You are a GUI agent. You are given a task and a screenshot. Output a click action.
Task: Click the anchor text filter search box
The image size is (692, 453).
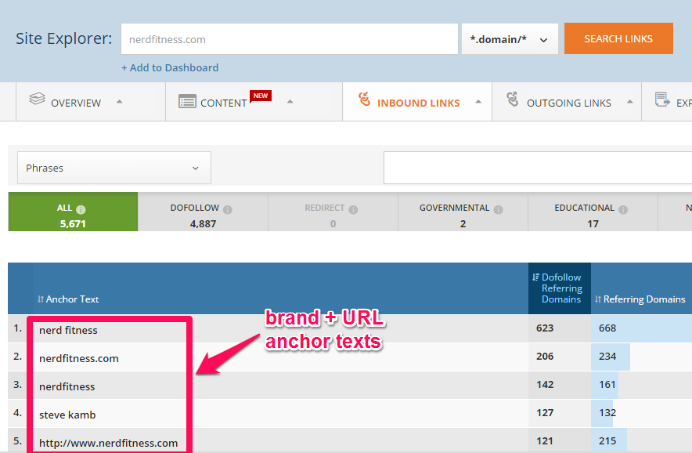538,168
